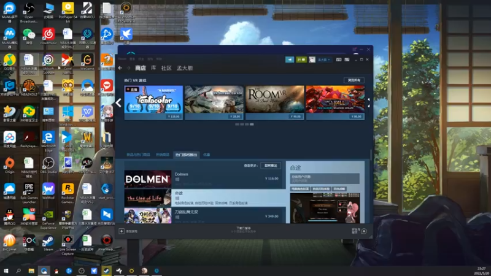491x276 pixels.
Task: Open the Steam menu in menu bar
Action: pos(122,59)
